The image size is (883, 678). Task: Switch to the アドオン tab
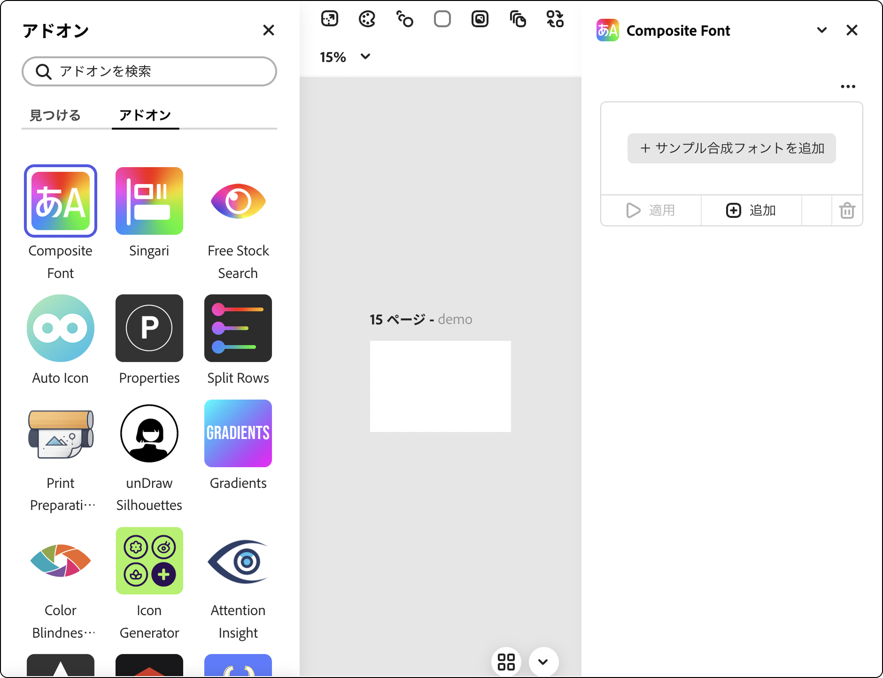pos(145,115)
